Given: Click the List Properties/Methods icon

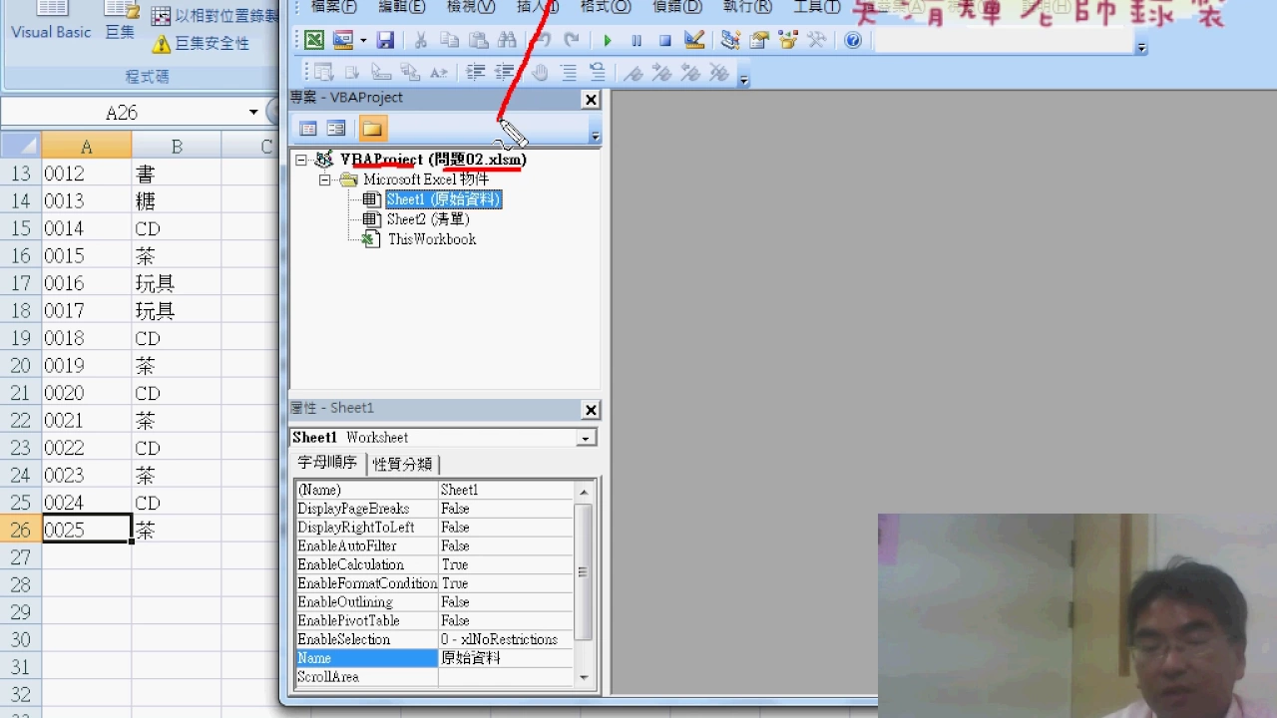Looking at the screenshot, I should pyautogui.click(x=323, y=73).
